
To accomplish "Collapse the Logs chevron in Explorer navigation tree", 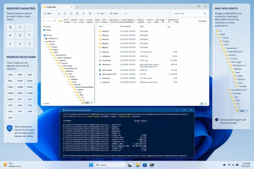I will [x=74, y=92].
